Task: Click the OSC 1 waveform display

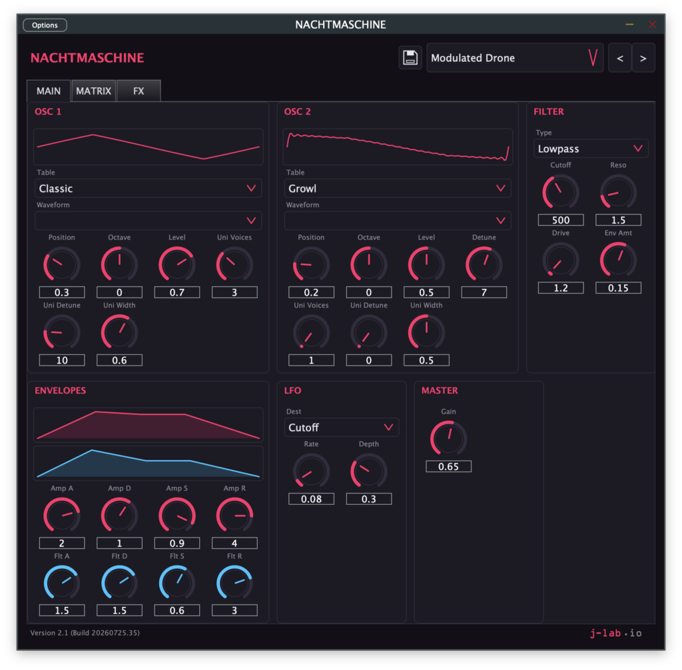Action: pos(148,147)
